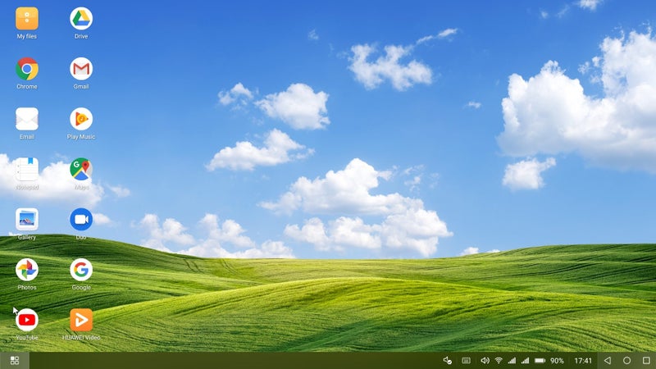Open Google Photos
656x369 pixels.
(27, 270)
